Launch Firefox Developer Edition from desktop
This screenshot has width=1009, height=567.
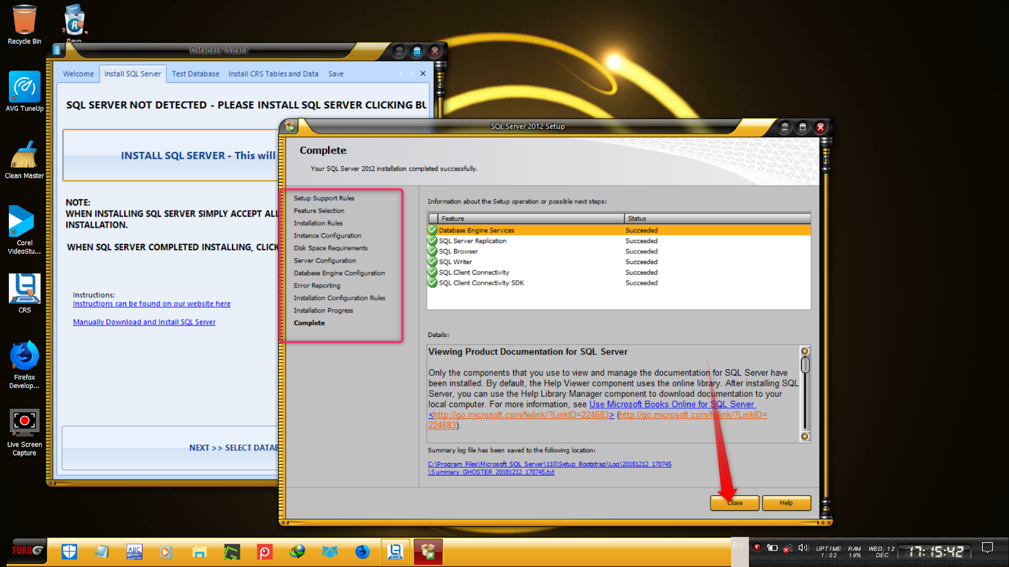tap(25, 365)
